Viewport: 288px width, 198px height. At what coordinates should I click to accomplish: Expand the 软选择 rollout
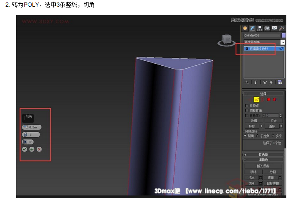[x=263, y=155]
